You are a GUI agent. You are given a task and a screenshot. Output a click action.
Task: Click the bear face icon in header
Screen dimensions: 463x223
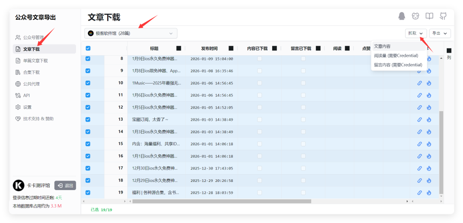(x=415, y=16)
